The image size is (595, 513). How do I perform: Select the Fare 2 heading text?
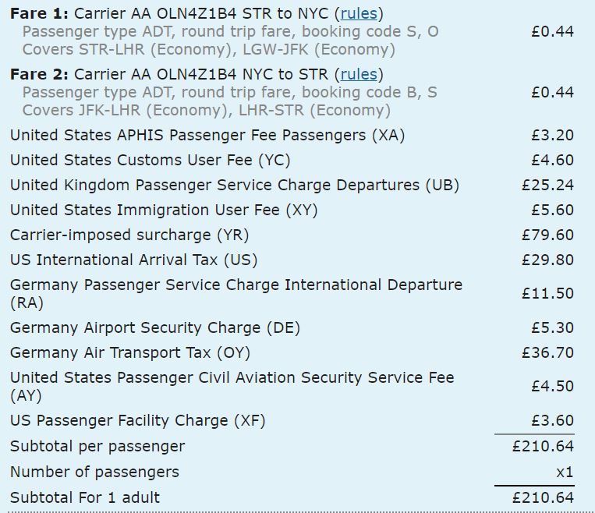[x=197, y=75]
